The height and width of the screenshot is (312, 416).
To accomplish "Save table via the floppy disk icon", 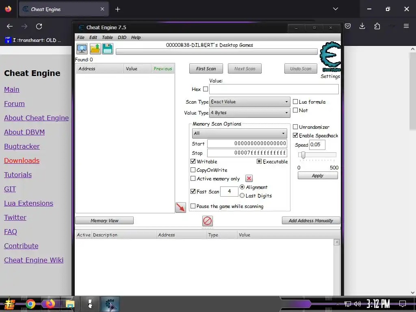I will click(x=108, y=49).
